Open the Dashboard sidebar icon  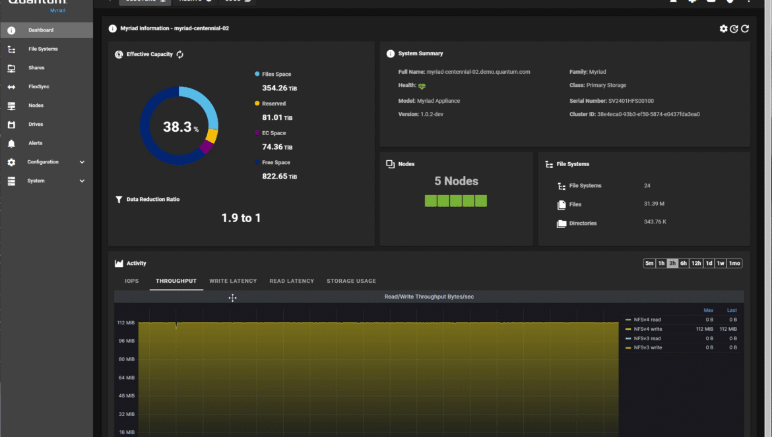pyautogui.click(x=11, y=30)
